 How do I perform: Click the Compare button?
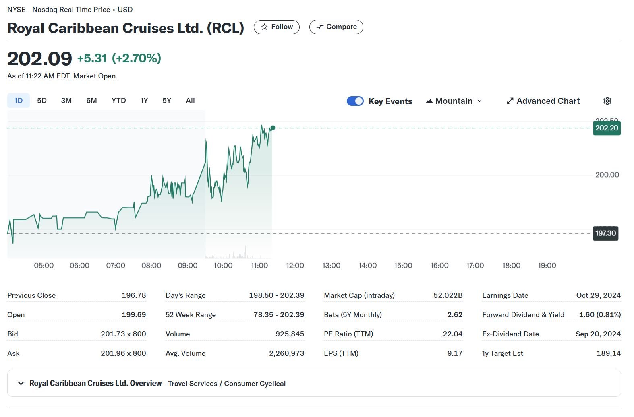click(x=336, y=27)
